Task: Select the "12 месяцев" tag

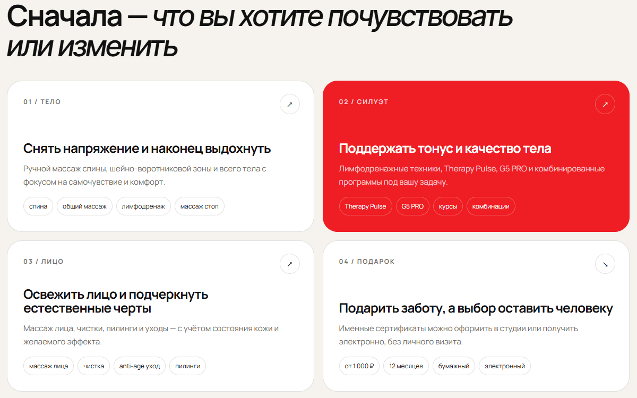Action: tap(406, 366)
